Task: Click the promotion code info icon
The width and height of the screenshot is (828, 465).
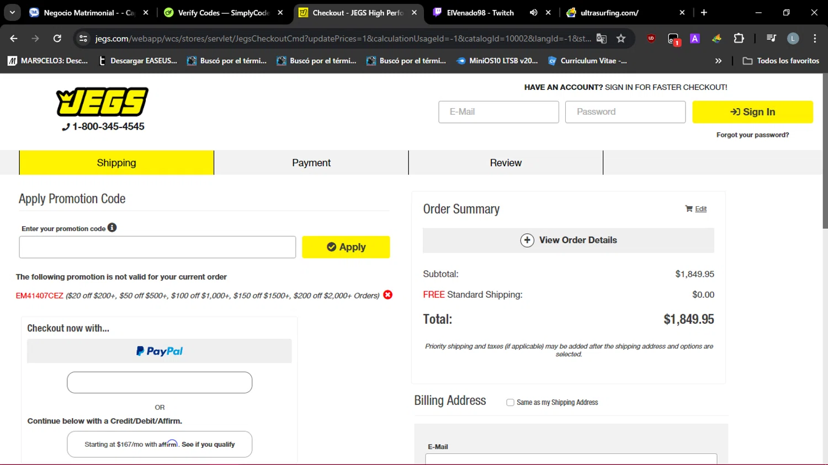Action: (x=112, y=227)
